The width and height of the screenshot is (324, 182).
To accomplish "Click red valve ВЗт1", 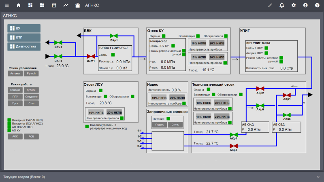I will pyautogui.click(x=91, y=56).
